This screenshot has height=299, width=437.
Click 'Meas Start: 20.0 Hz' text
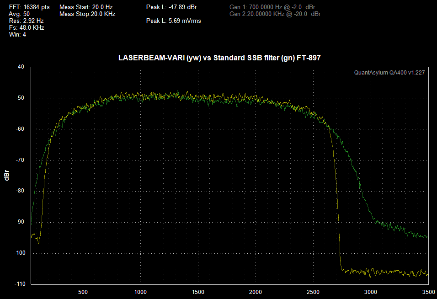point(86,7)
